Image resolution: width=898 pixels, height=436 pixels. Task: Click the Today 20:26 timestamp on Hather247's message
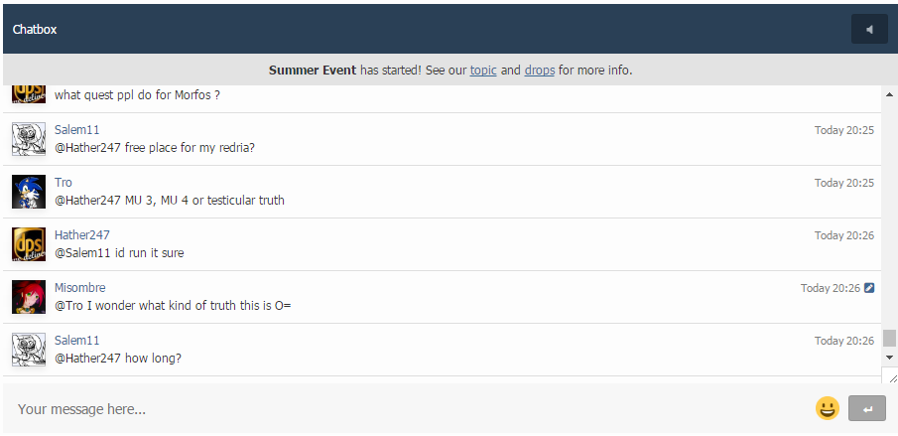[x=843, y=235]
